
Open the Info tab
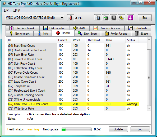[43, 34]
